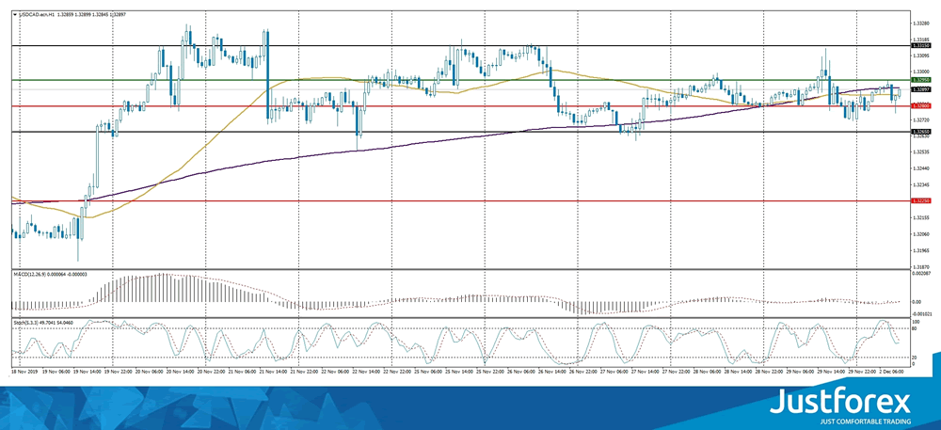
Task: Click the Stoch(5,3,3) indicator label
Action: (27, 322)
